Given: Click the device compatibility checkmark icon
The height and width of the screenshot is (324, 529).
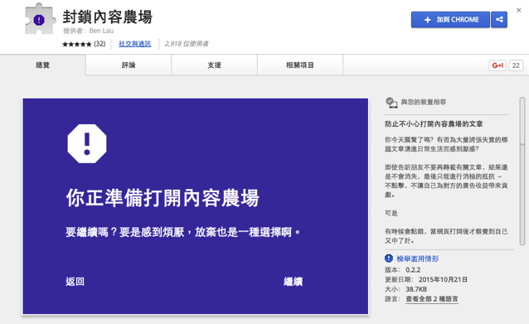Looking at the screenshot, I should click(x=391, y=102).
